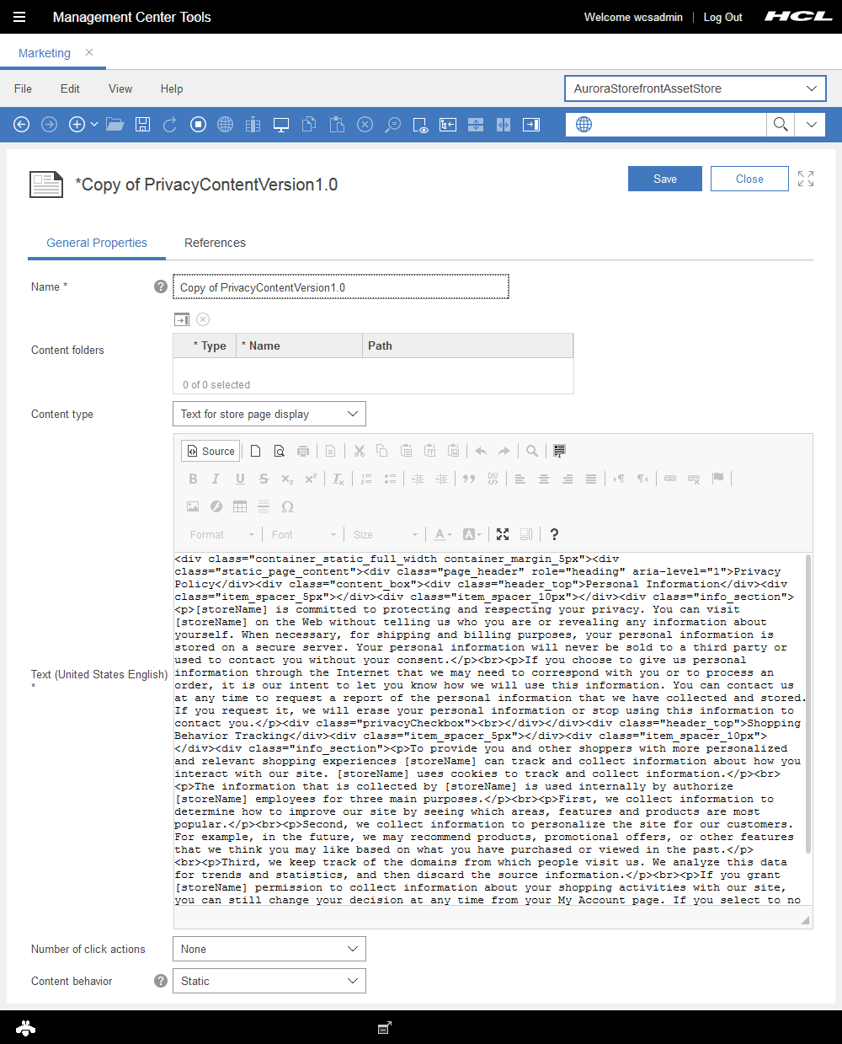This screenshot has width=842, height=1044.
Task: Maximize the editor with the expand icon
Action: pos(503,534)
